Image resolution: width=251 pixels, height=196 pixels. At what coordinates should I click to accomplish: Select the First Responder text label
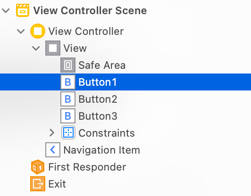[x=87, y=167]
